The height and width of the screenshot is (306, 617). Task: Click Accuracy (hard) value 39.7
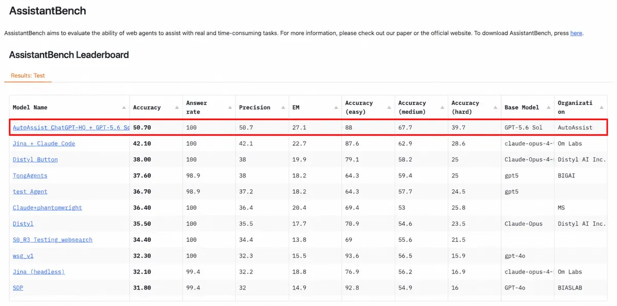click(x=459, y=128)
